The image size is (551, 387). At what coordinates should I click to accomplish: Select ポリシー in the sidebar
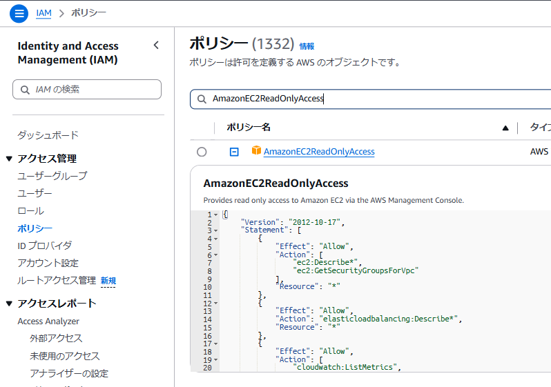(35, 228)
